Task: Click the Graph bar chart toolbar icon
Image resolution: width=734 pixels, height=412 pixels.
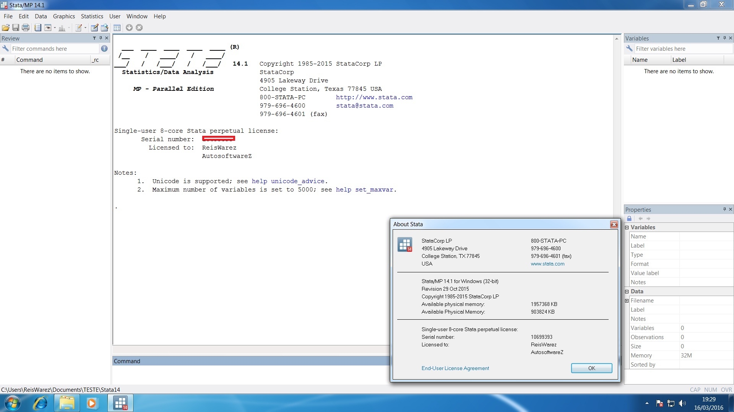Action: [x=62, y=27]
